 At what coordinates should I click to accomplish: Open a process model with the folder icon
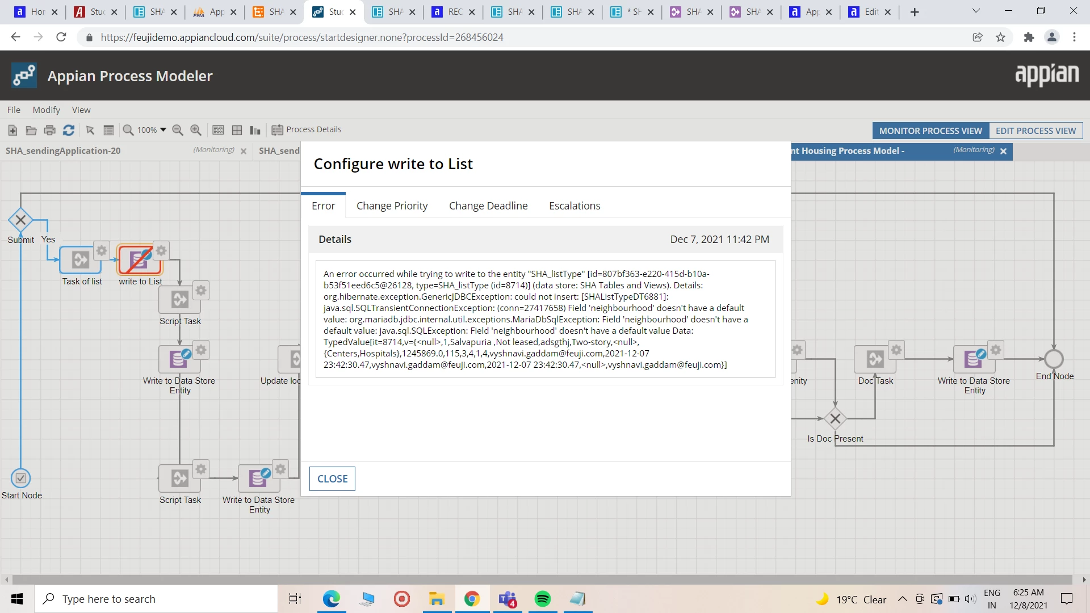31,130
